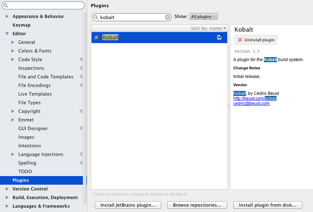Screen dimensions: 313x212
Task: Click Browse repositories button
Action: [x=197, y=205]
